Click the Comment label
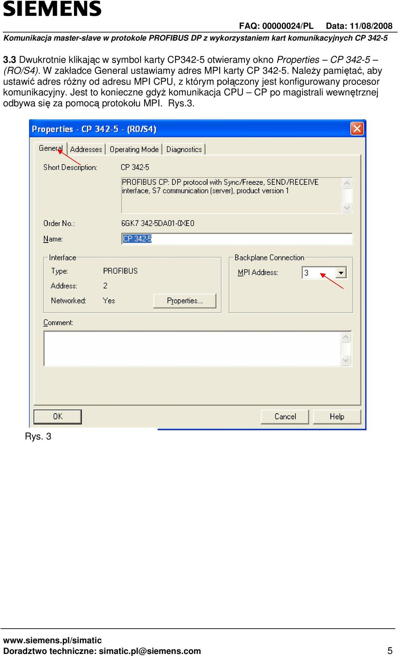Screen dimensions: 399x656 (58, 322)
